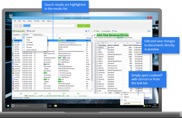Click the 2013 timeline histogram marker
This screenshot has width=182, height=118.
[50, 94]
